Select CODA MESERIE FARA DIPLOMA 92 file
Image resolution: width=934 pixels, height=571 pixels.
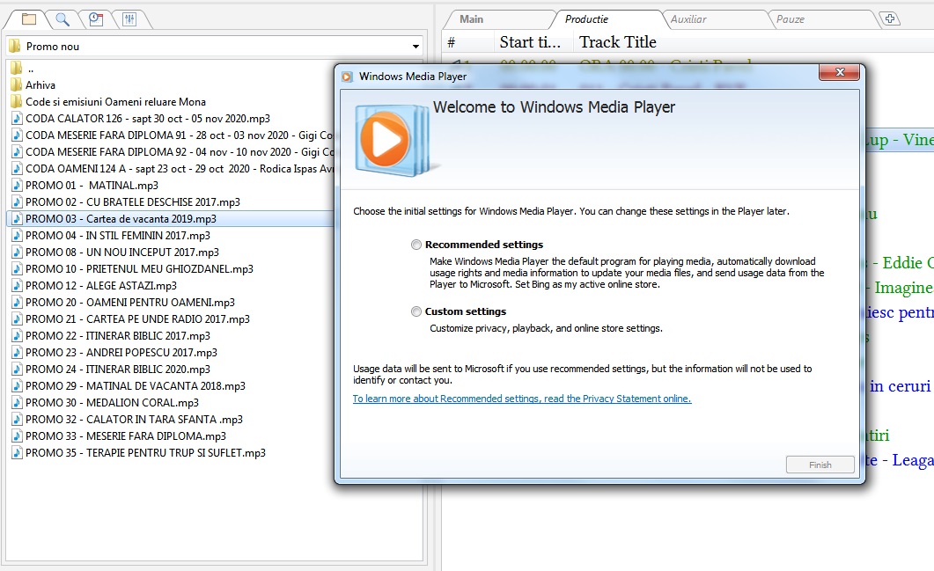(180, 152)
